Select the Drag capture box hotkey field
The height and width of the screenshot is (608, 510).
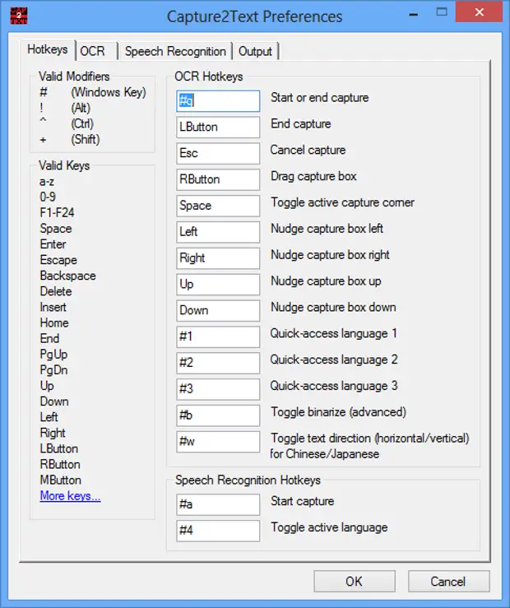218,179
